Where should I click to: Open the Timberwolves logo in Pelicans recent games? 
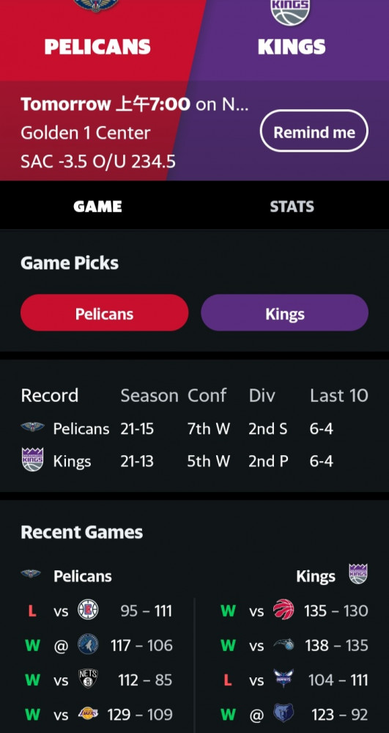click(88, 644)
